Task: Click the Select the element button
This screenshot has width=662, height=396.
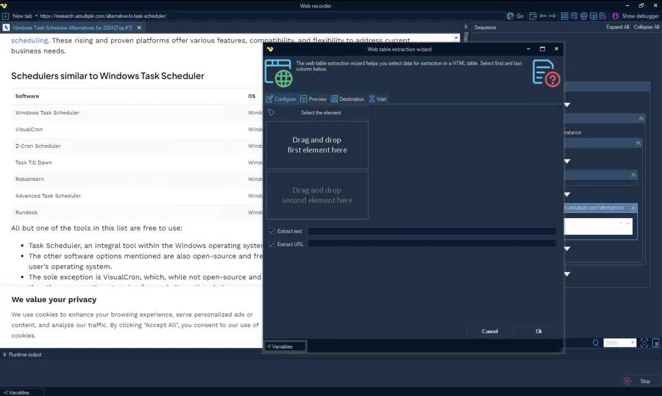Action: (317, 113)
